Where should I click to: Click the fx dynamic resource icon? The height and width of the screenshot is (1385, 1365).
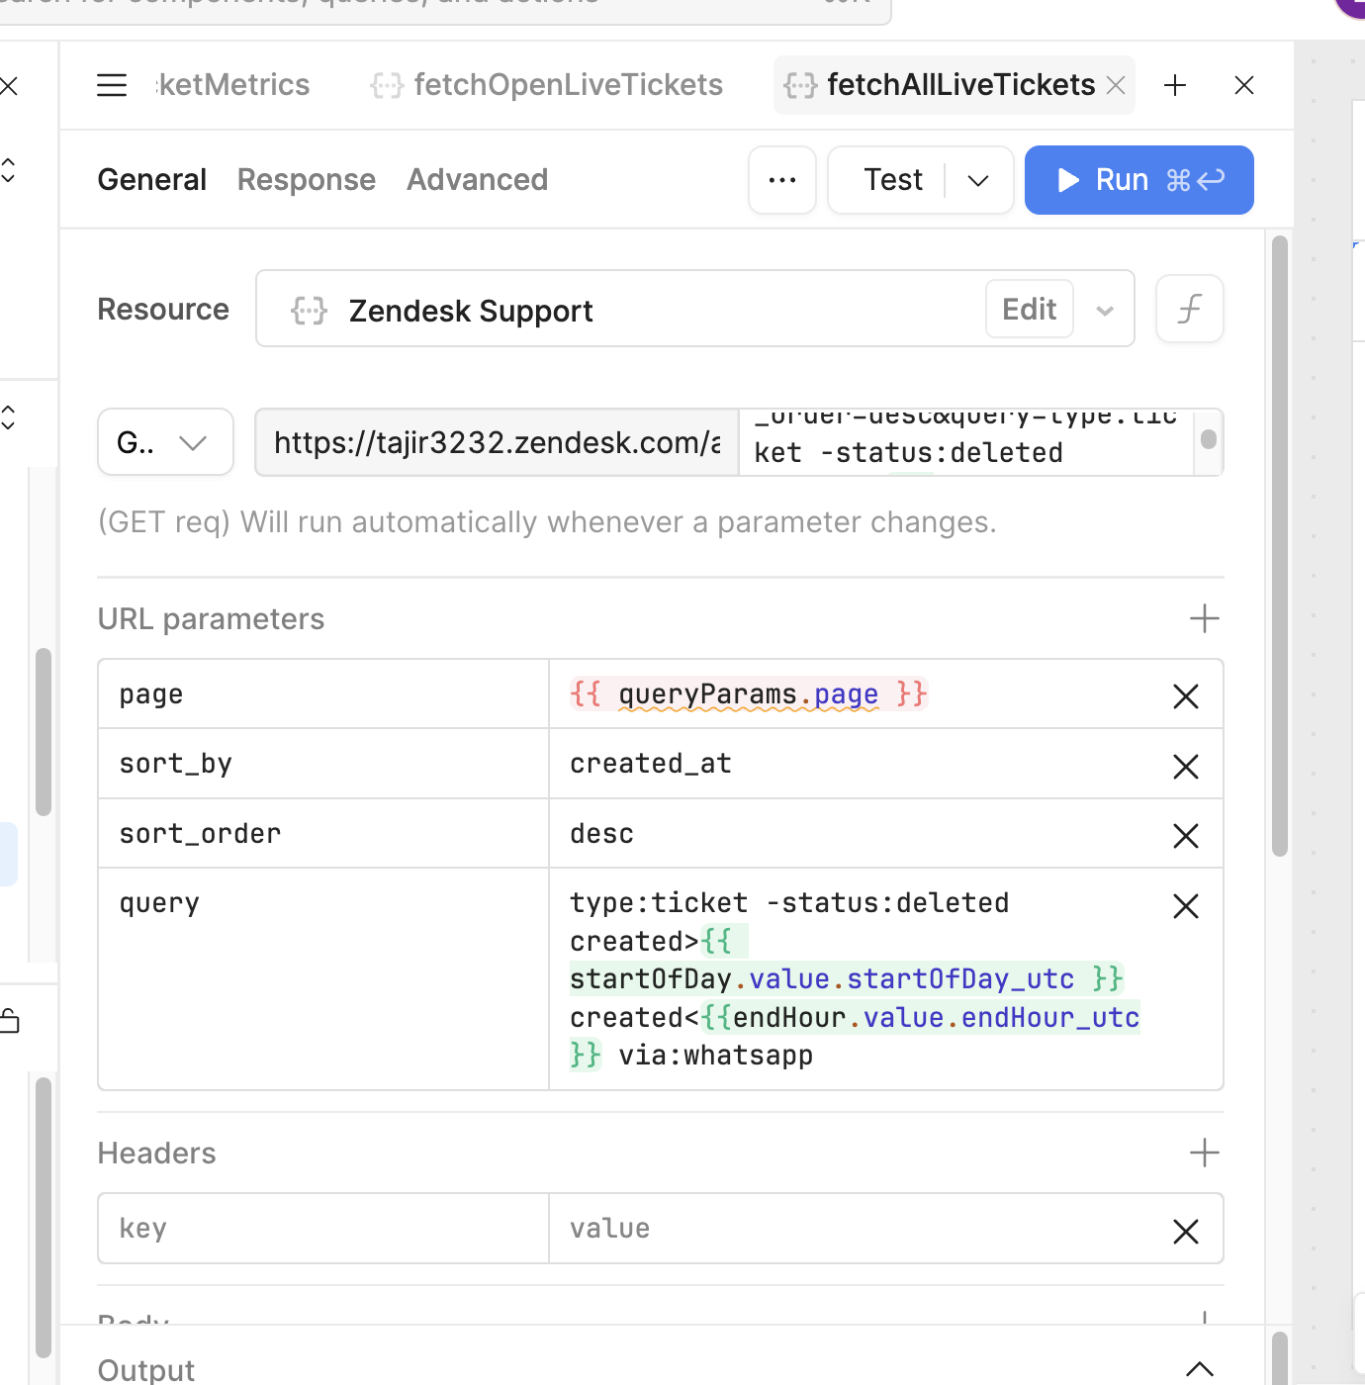[x=1190, y=310]
